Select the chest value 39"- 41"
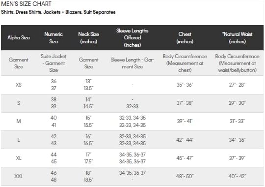Screen dimensions: 265x187 185,121
